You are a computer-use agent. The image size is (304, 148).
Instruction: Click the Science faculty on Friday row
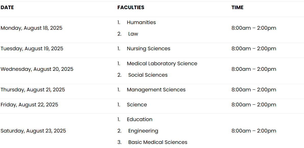coord(137,105)
